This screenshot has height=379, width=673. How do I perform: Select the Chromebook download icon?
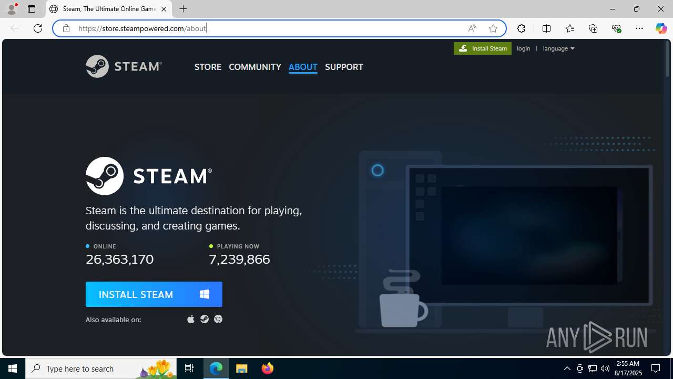[x=218, y=319]
